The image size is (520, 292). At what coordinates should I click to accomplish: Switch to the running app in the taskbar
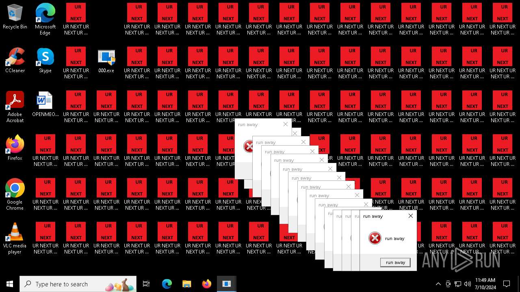pyautogui.click(x=226, y=284)
